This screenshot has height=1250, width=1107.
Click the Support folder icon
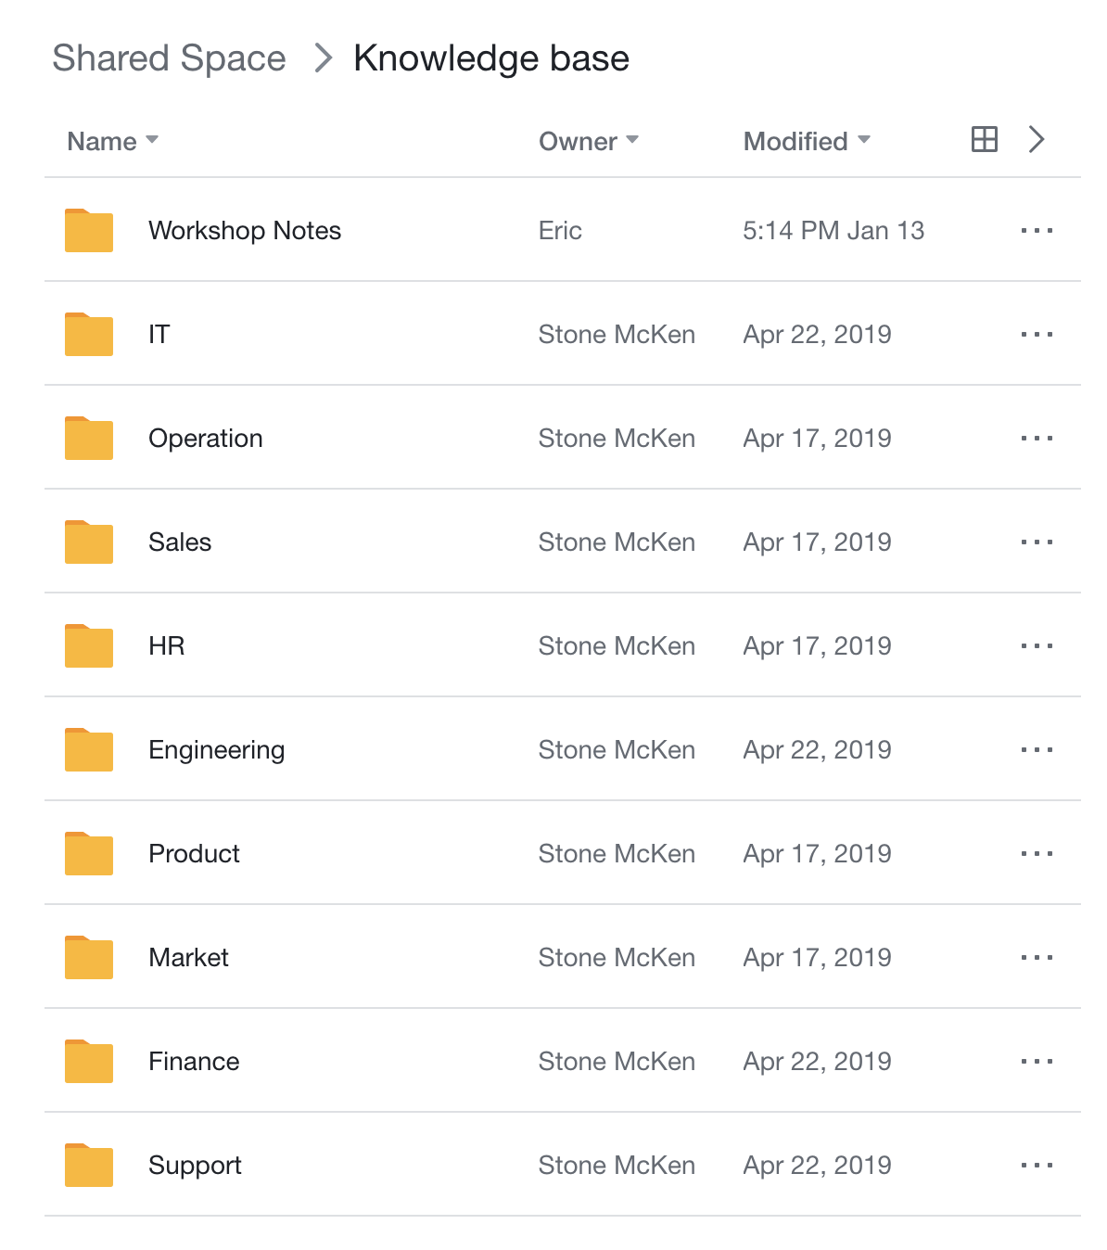[x=89, y=1166]
